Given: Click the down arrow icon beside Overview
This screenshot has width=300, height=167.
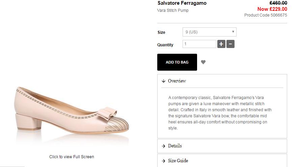Looking at the screenshot, I should point(163,81).
